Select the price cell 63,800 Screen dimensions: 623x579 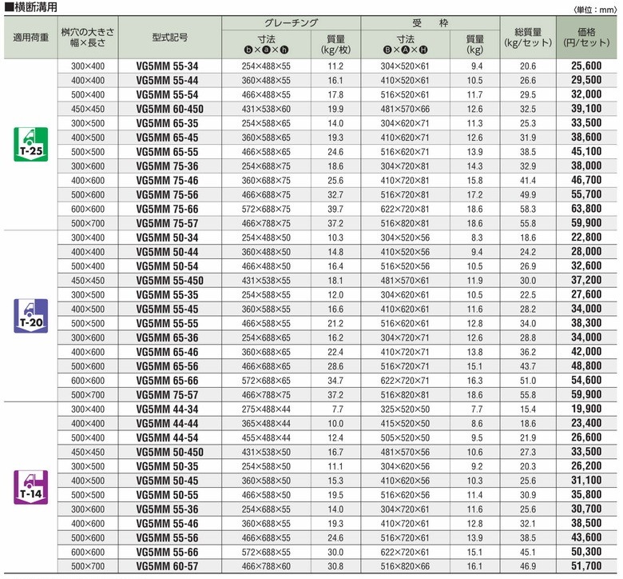click(x=587, y=210)
